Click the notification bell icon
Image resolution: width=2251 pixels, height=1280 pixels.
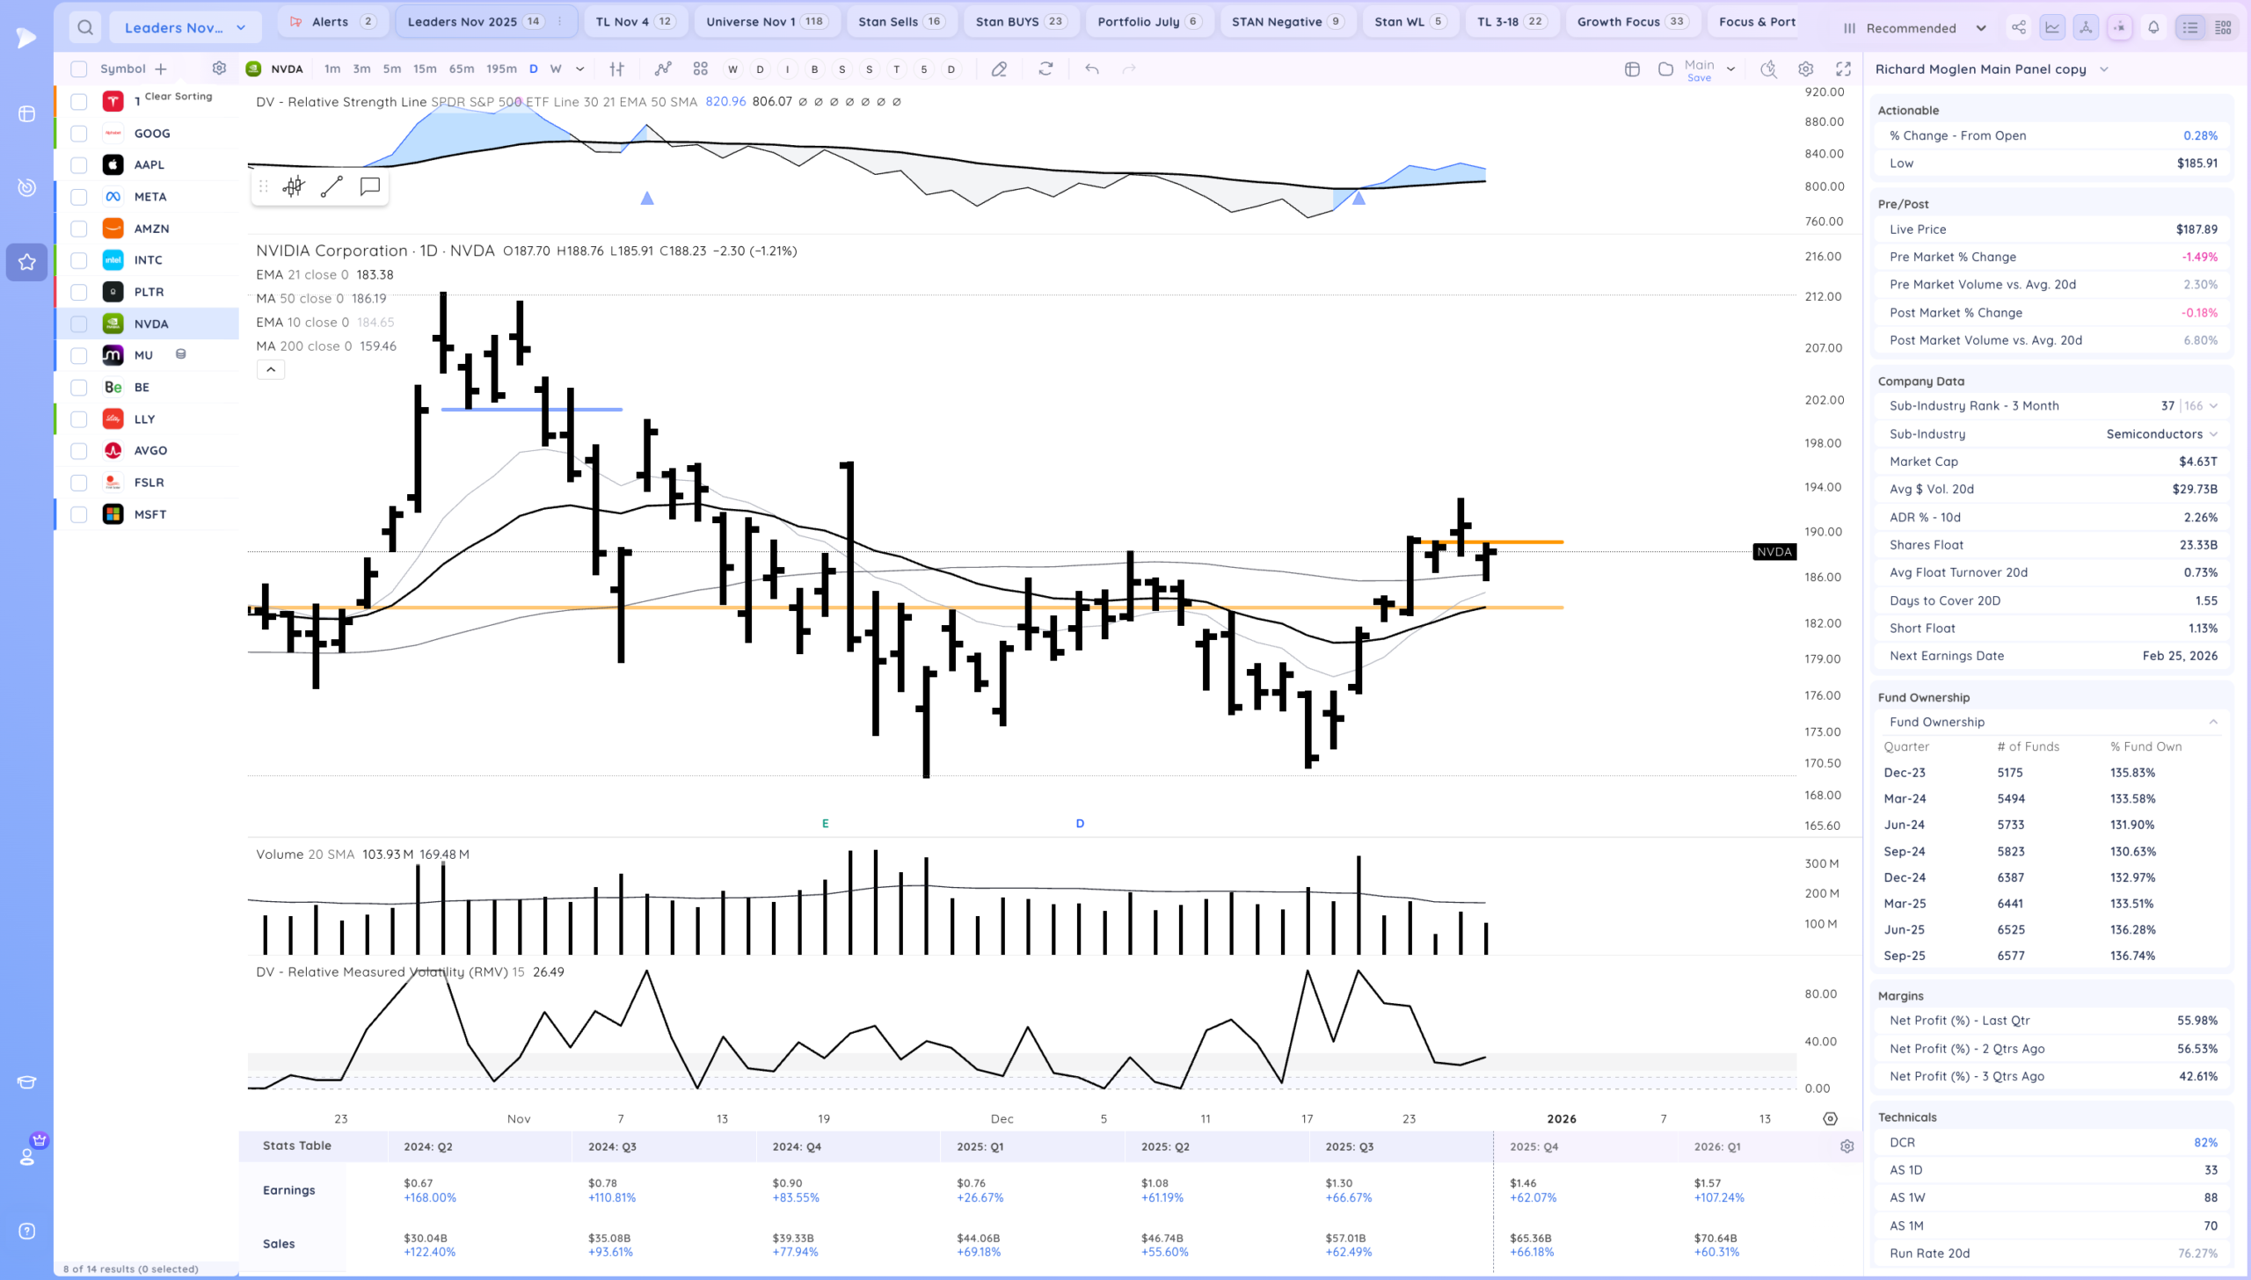click(2153, 27)
